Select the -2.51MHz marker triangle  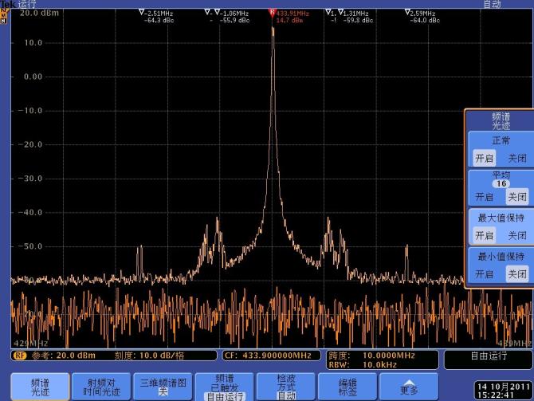coord(141,12)
